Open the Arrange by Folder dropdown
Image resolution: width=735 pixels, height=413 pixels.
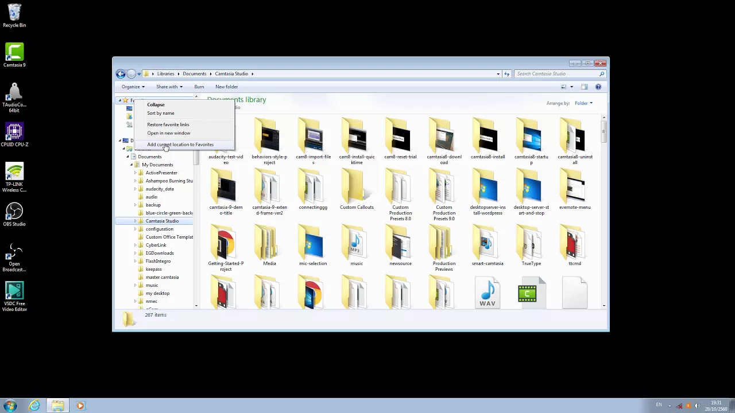tap(583, 103)
